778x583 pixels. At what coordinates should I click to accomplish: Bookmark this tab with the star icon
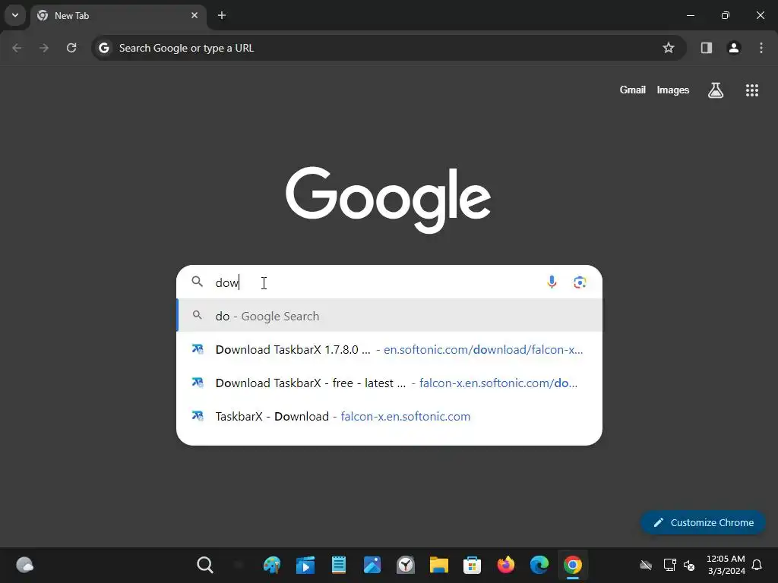tap(669, 48)
